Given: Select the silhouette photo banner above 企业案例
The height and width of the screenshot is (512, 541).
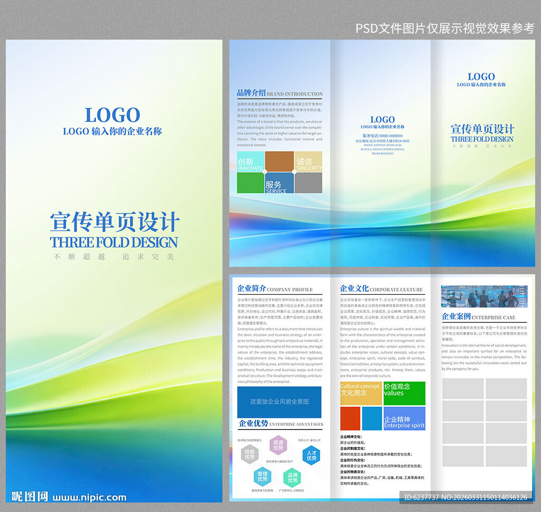Looking at the screenshot, I should (x=484, y=296).
